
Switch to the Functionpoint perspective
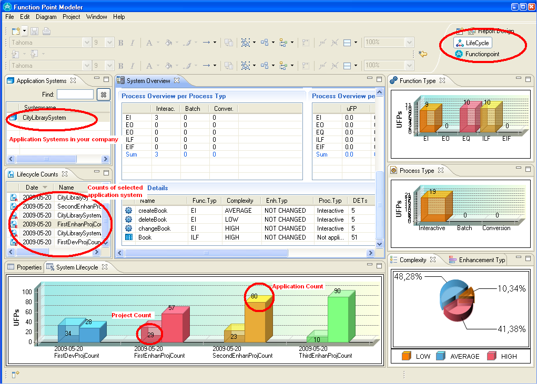(477, 54)
